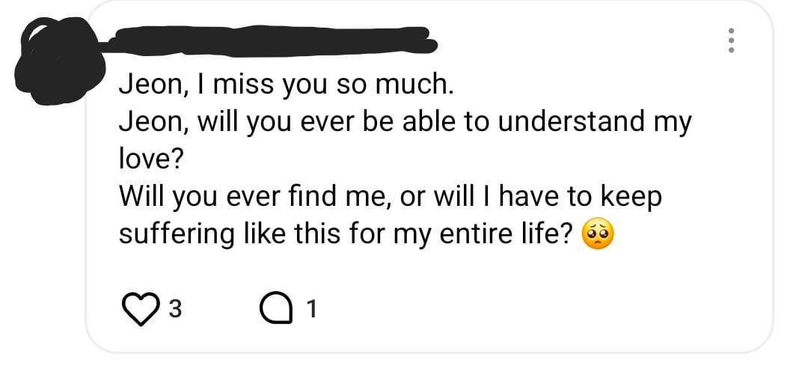808x378 pixels.
Task: Click the like count "3"
Action: (x=174, y=309)
